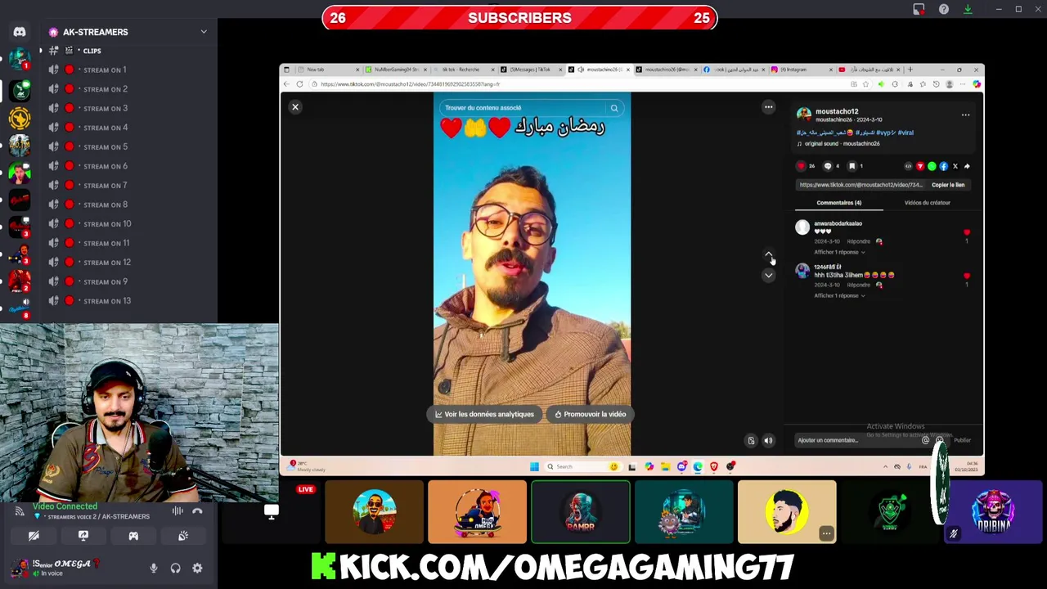The width and height of the screenshot is (1047, 589).
Task: Get the embed code icon
Action: 908,166
